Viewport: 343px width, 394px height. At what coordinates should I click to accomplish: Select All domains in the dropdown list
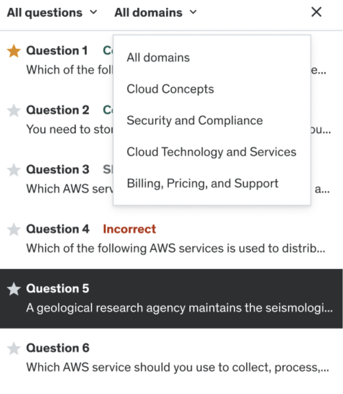coord(158,57)
